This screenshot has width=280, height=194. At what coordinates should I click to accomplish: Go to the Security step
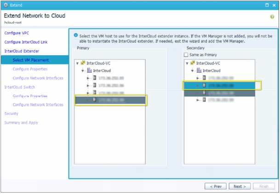click(11, 114)
